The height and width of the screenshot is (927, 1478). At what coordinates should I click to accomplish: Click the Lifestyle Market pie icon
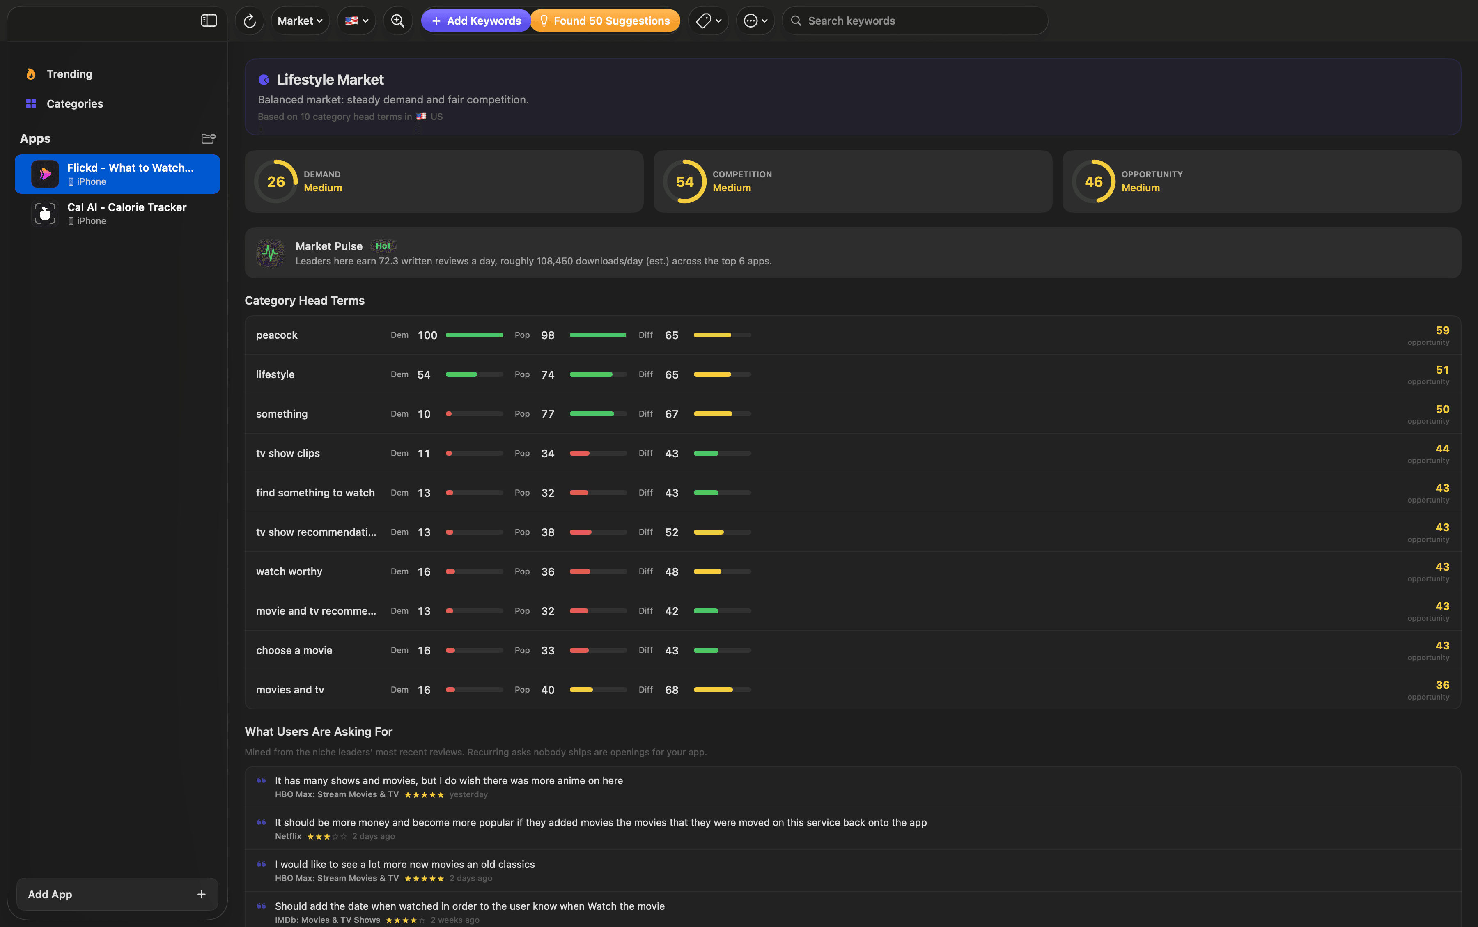(x=264, y=80)
